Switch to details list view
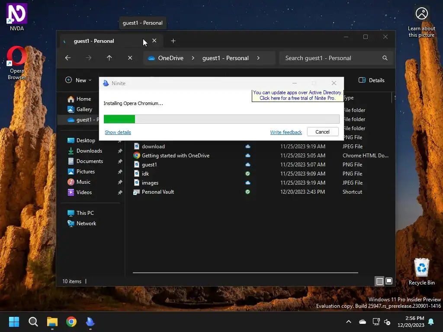 click(379, 281)
